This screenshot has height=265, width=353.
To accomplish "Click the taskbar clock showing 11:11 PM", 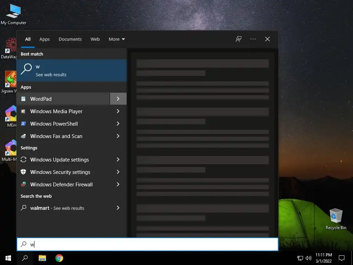I will 323,258.
